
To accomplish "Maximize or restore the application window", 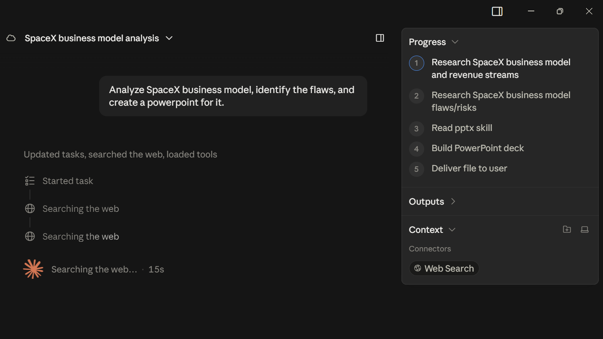I will 560,11.
